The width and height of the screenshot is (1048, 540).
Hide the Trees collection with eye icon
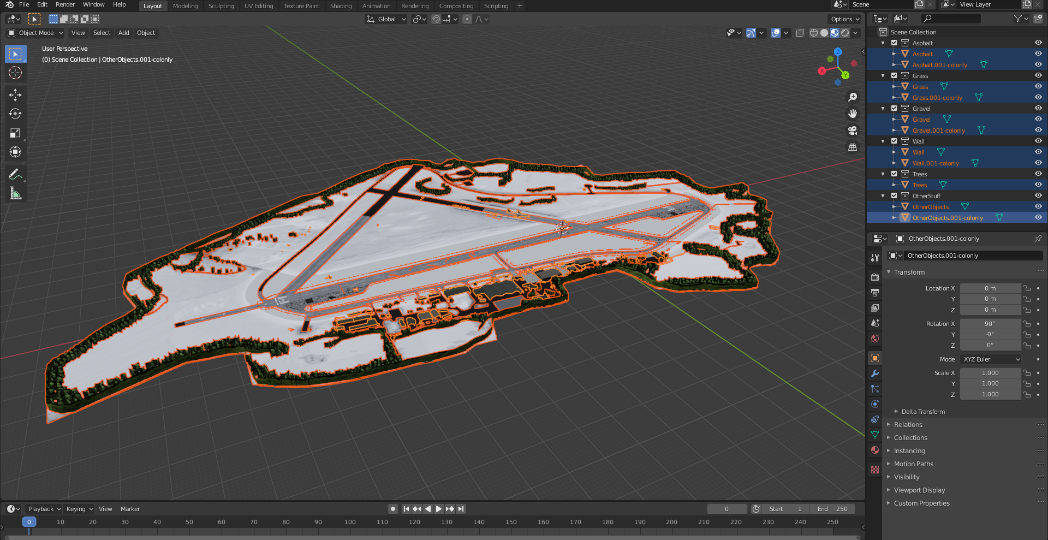tap(1038, 174)
